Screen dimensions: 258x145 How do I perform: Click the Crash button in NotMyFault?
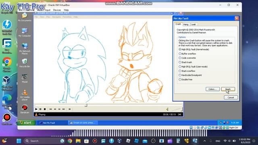[228, 89]
